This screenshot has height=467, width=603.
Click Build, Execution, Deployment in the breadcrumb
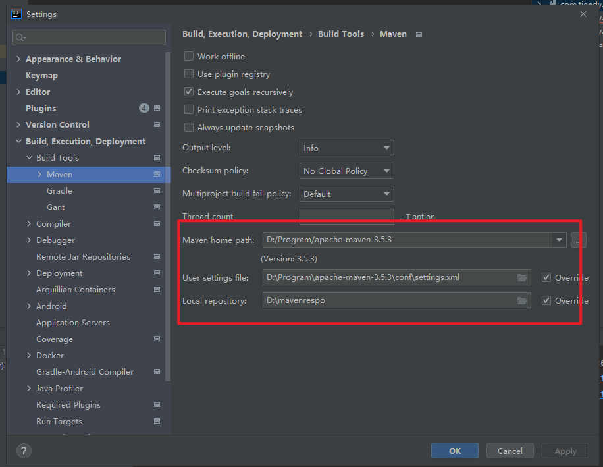[242, 34]
